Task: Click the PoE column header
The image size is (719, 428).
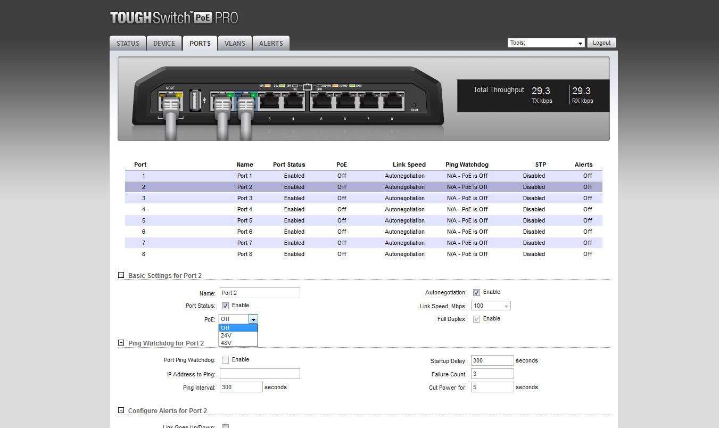Action: (342, 164)
